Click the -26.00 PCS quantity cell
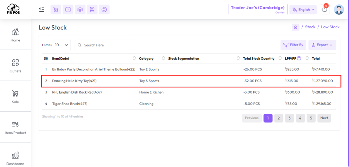 [x=253, y=69]
